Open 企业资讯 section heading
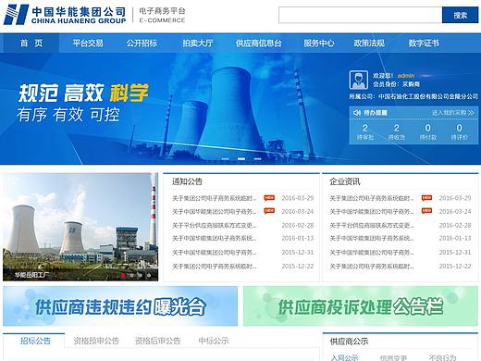 click(345, 181)
